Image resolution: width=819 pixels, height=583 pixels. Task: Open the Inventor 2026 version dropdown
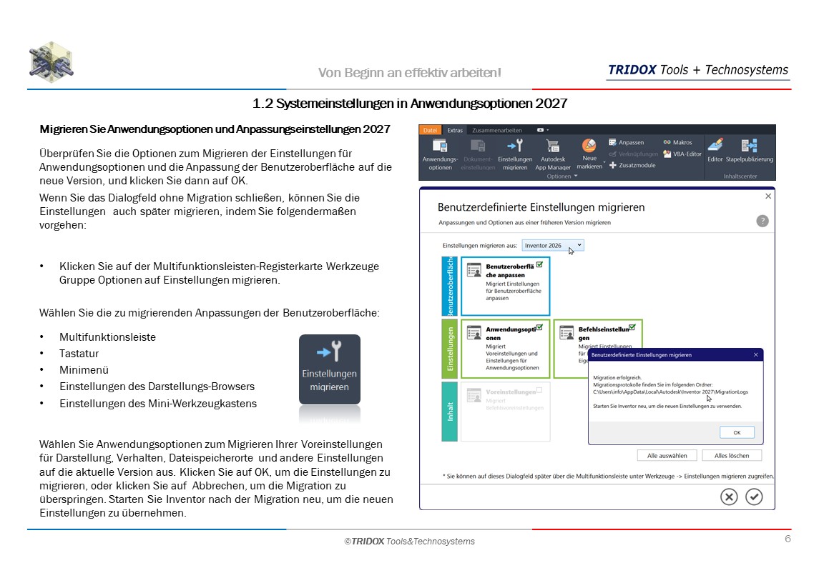(553, 245)
